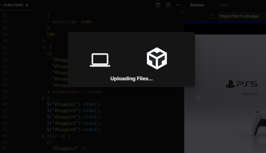Go forward in the preview browser
The height and width of the screenshot is (153, 266).
201,16
